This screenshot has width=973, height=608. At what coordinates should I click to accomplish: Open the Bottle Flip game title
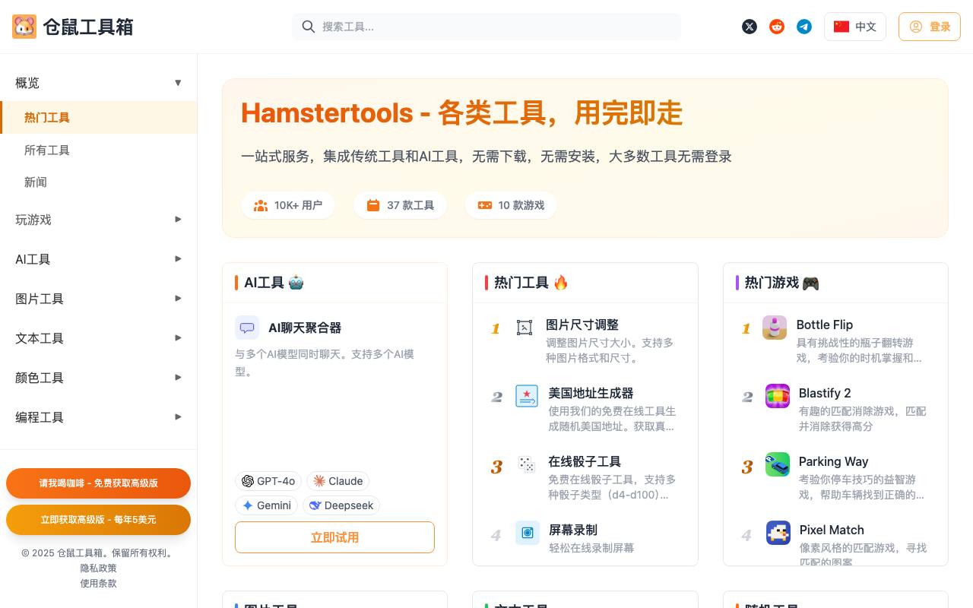pos(825,325)
